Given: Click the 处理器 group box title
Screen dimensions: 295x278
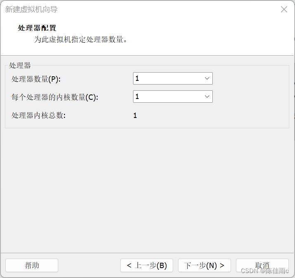Looking at the screenshot, I should 20,65.
